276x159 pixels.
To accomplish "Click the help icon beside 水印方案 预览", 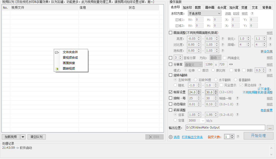I will (252, 13).
